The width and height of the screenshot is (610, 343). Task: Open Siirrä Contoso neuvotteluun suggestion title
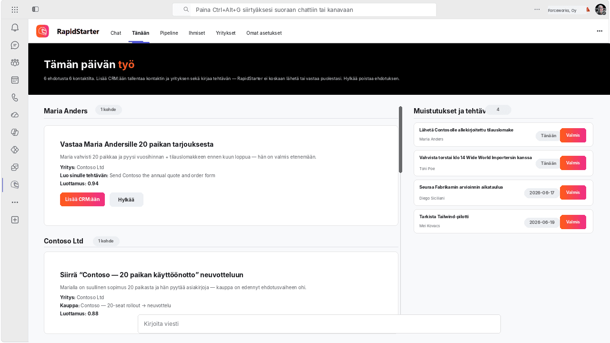pos(152,275)
